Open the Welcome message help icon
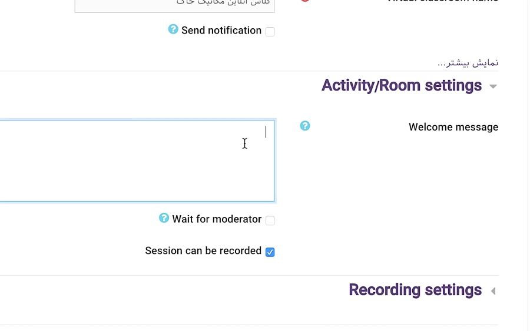The image size is (530, 331). (x=305, y=126)
